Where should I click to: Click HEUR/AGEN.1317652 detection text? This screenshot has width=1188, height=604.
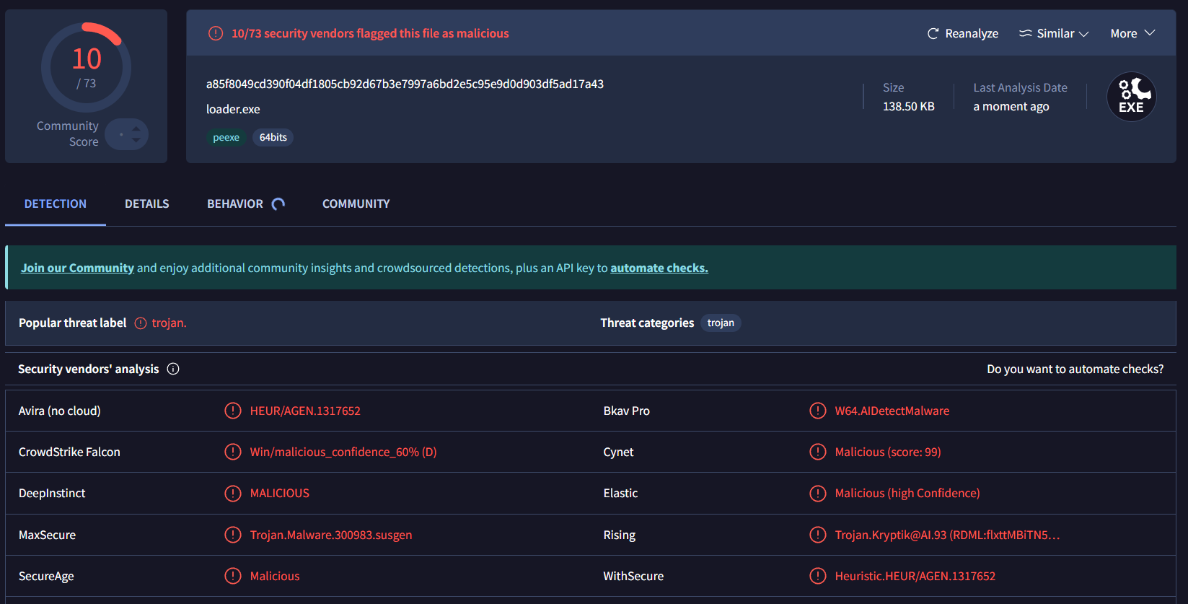[305, 411]
